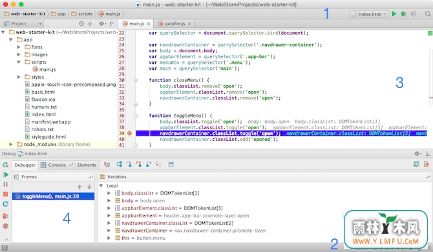433x252 pixels.
Task: View breakpoints icon in debug sidebar
Action: pyautogui.click(x=6, y=216)
